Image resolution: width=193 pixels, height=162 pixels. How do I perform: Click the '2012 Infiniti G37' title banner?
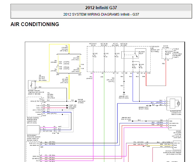(101, 8)
